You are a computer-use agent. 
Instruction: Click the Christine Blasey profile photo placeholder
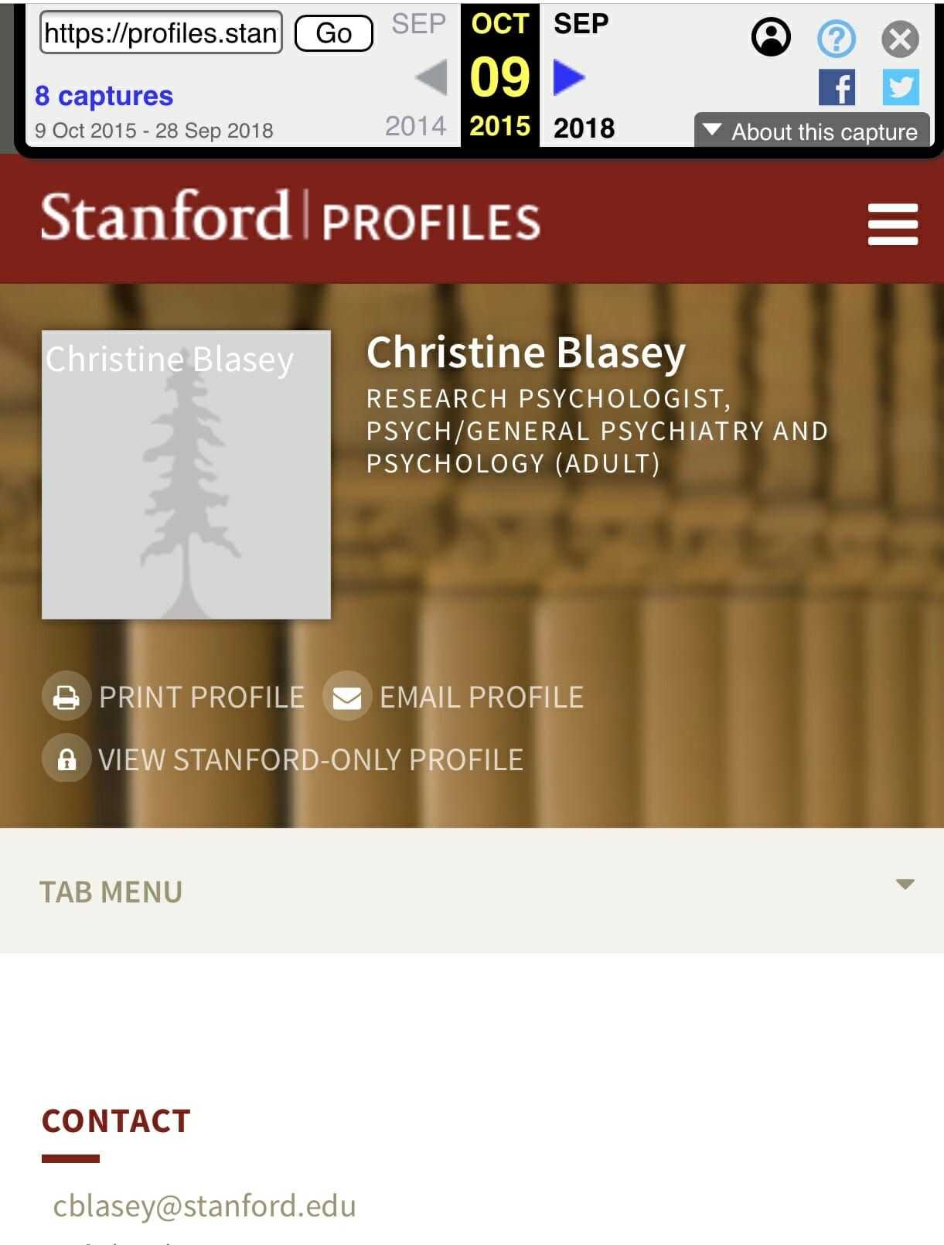(186, 475)
